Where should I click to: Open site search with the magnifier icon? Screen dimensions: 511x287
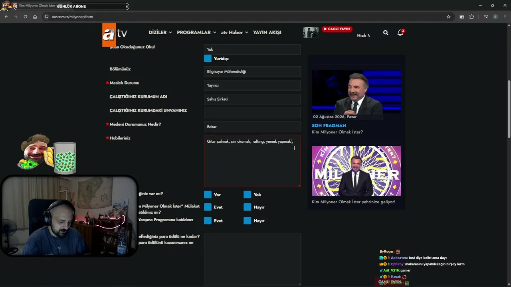(x=386, y=33)
